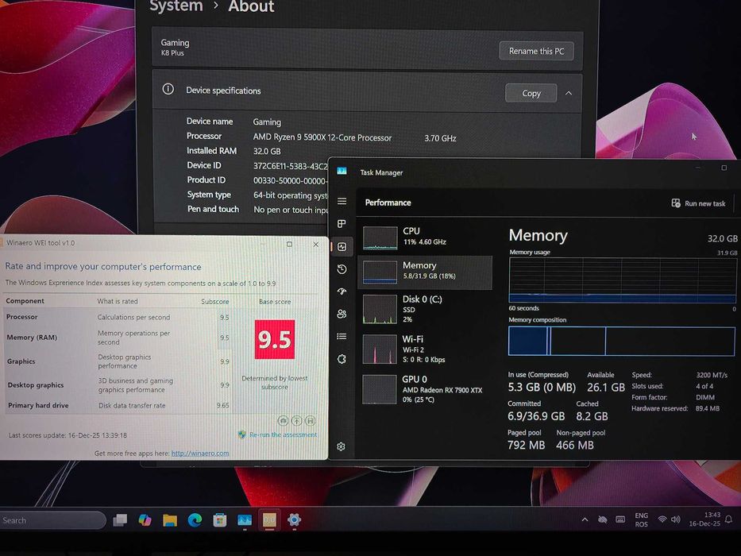The height and width of the screenshot is (556, 741).
Task: Open Microsoft Store from taskbar
Action: coord(220,520)
